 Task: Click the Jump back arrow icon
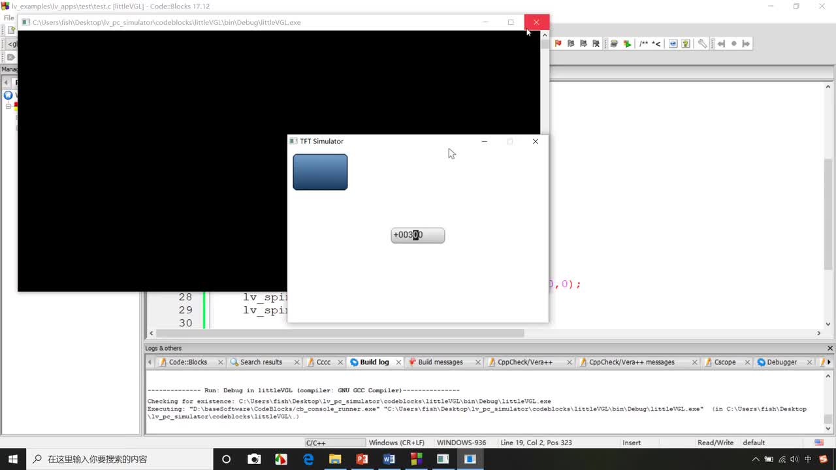(x=721, y=44)
